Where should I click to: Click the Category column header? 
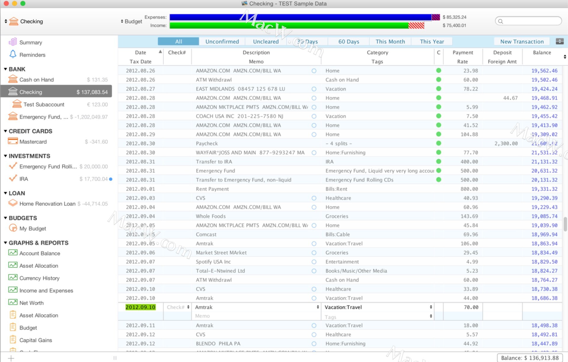pyautogui.click(x=377, y=52)
